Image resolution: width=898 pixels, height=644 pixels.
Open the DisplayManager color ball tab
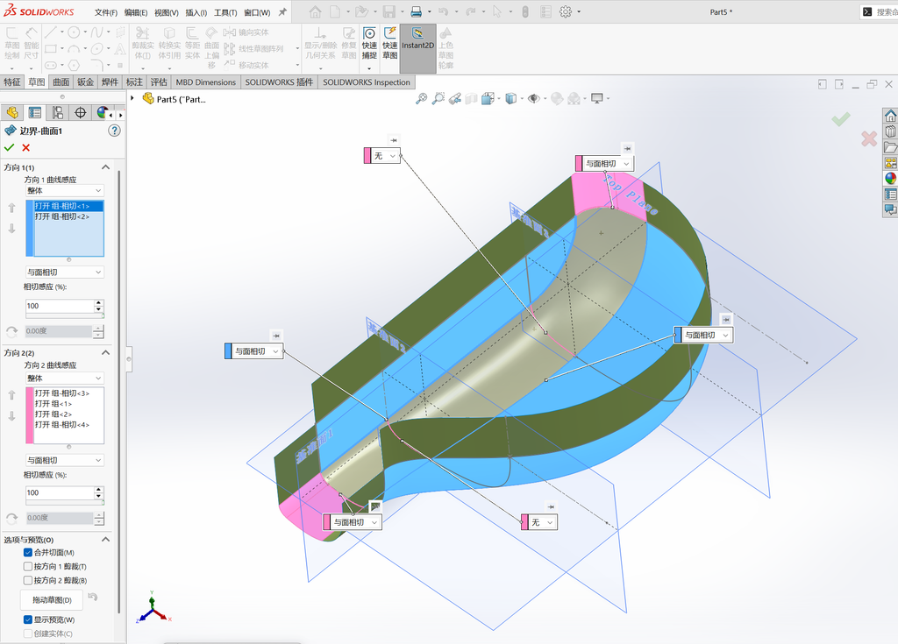(102, 113)
